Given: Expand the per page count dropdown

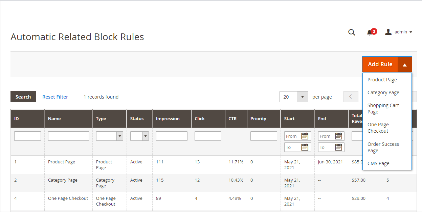Looking at the screenshot, I should pos(302,97).
